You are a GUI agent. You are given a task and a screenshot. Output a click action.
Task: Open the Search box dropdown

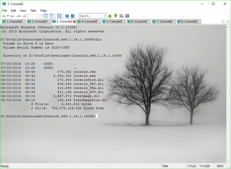(105, 16)
